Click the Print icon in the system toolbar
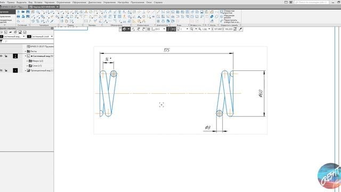The height and width of the screenshot is (192, 341). click(x=19, y=17)
